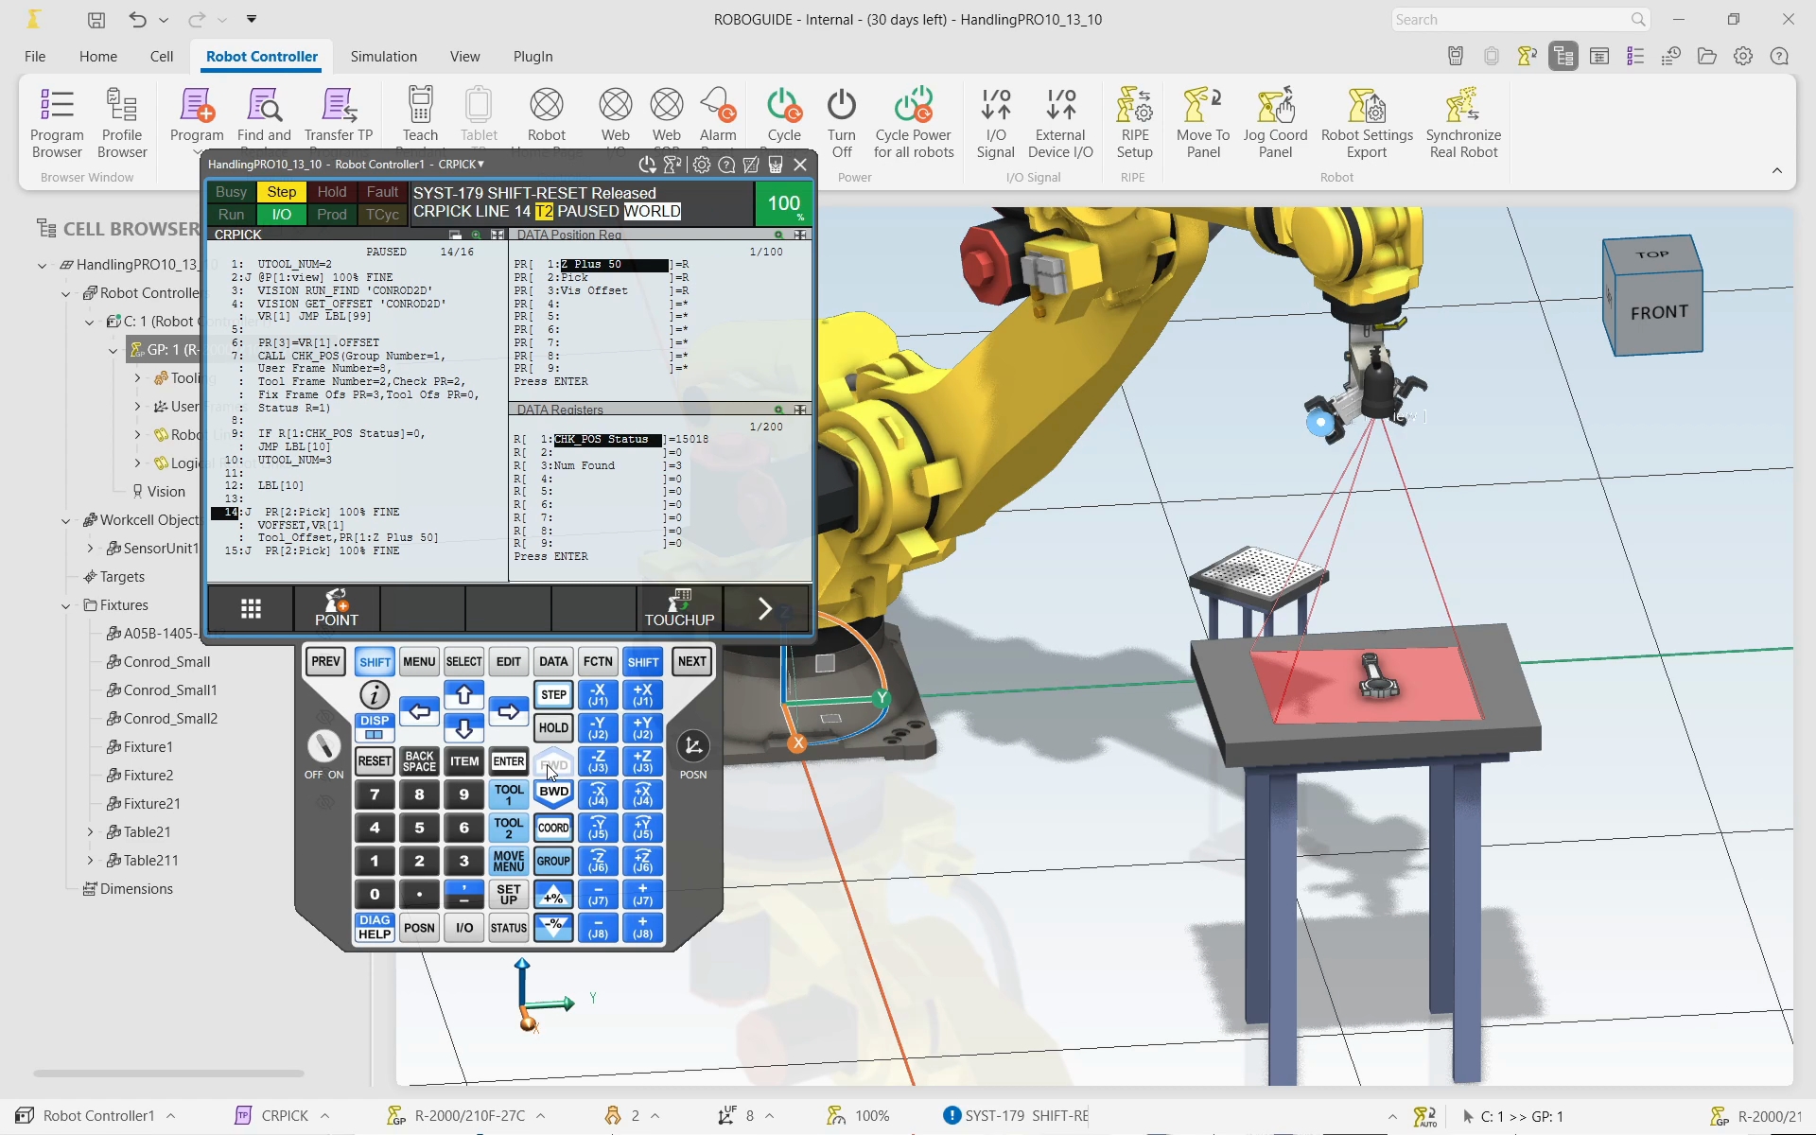Click the Turn Off power icon
Image resolution: width=1816 pixels, height=1135 pixels.
[841, 122]
